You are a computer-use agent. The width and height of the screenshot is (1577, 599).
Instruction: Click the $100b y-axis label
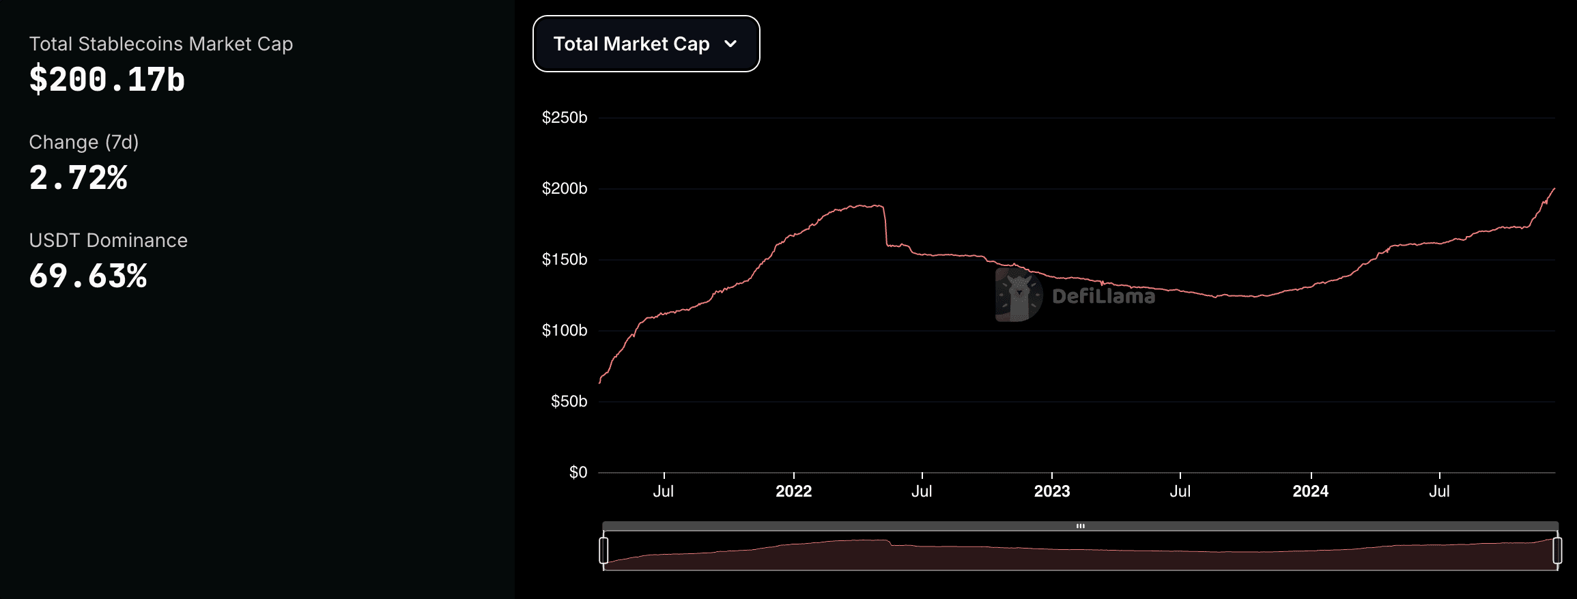(565, 330)
